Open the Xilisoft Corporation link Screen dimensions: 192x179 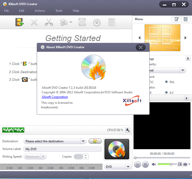(x=55, y=97)
